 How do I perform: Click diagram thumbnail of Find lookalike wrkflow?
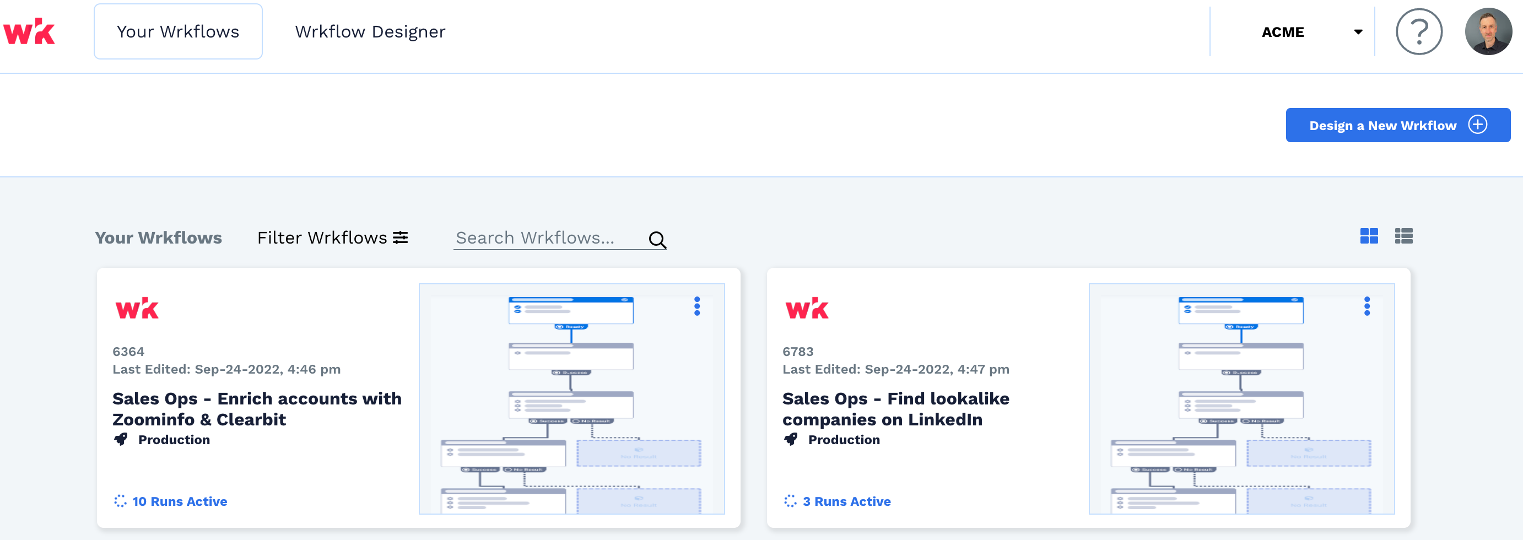pos(1241,398)
